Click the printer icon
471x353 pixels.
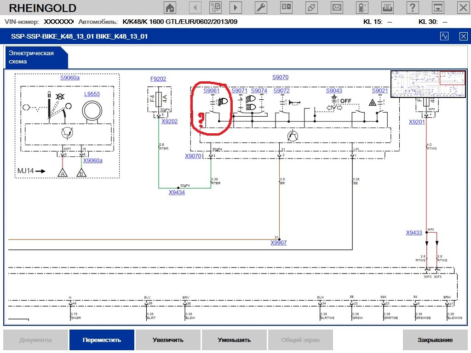[x=387, y=7]
